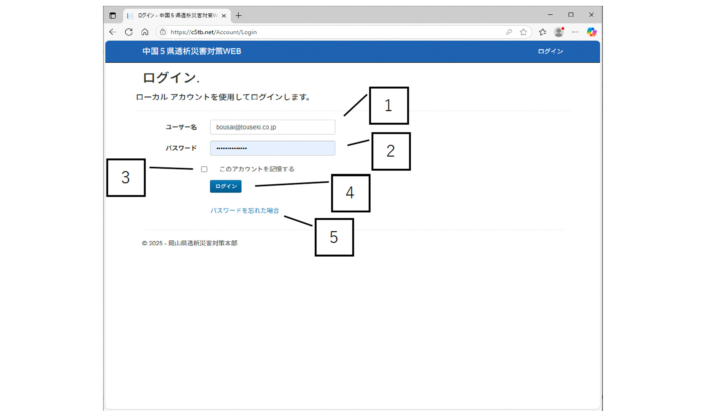Image resolution: width=709 pixels, height=417 pixels.
Task: Open the Settings and more ellipsis menu
Action: 575,32
